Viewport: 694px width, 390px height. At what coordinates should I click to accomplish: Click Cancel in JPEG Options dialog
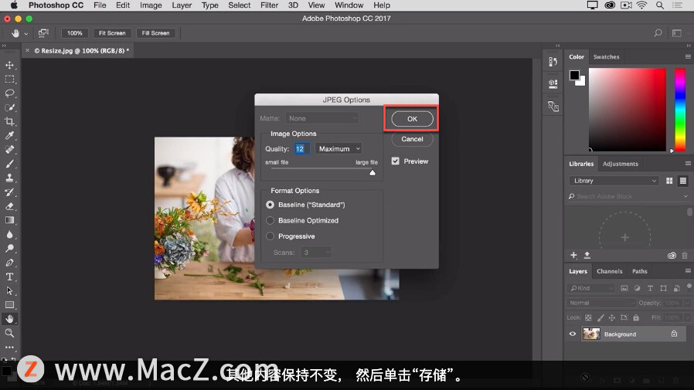[412, 139]
